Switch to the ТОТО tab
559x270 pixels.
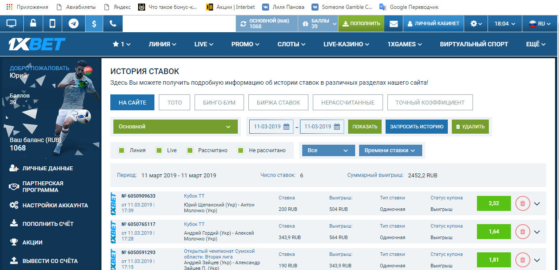coord(174,102)
